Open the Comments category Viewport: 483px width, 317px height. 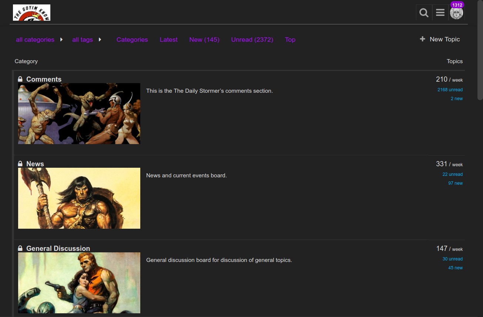point(44,79)
